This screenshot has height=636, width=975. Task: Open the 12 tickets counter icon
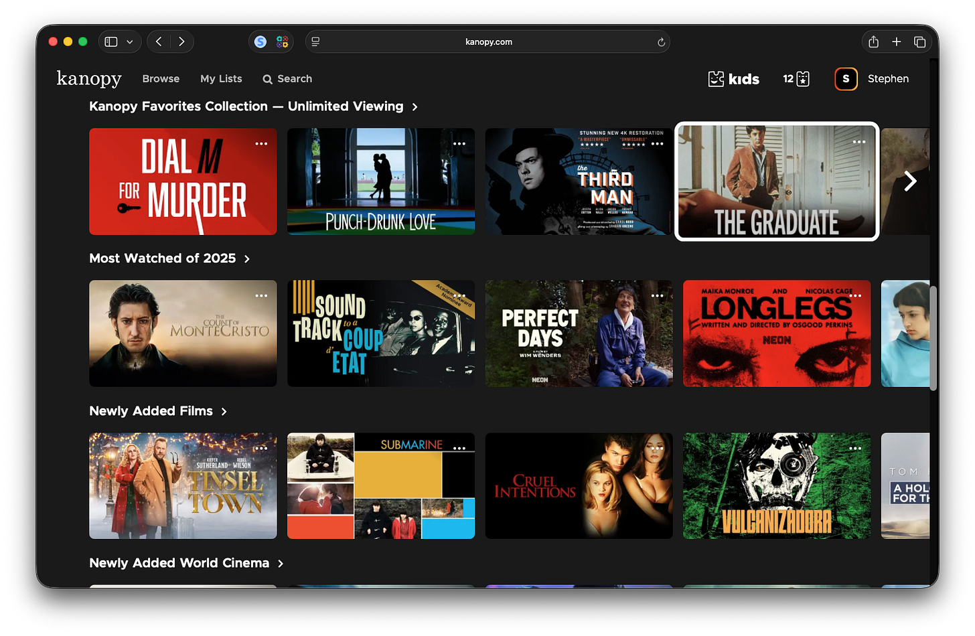pos(796,79)
